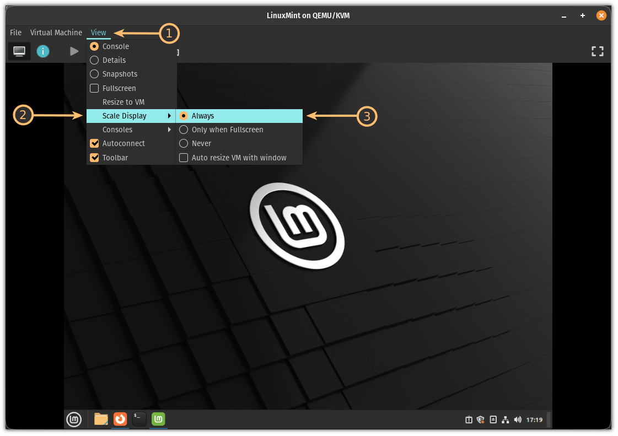Click the graphical console monitor icon
Image resolution: width=618 pixels, height=436 pixels.
pyautogui.click(x=19, y=51)
